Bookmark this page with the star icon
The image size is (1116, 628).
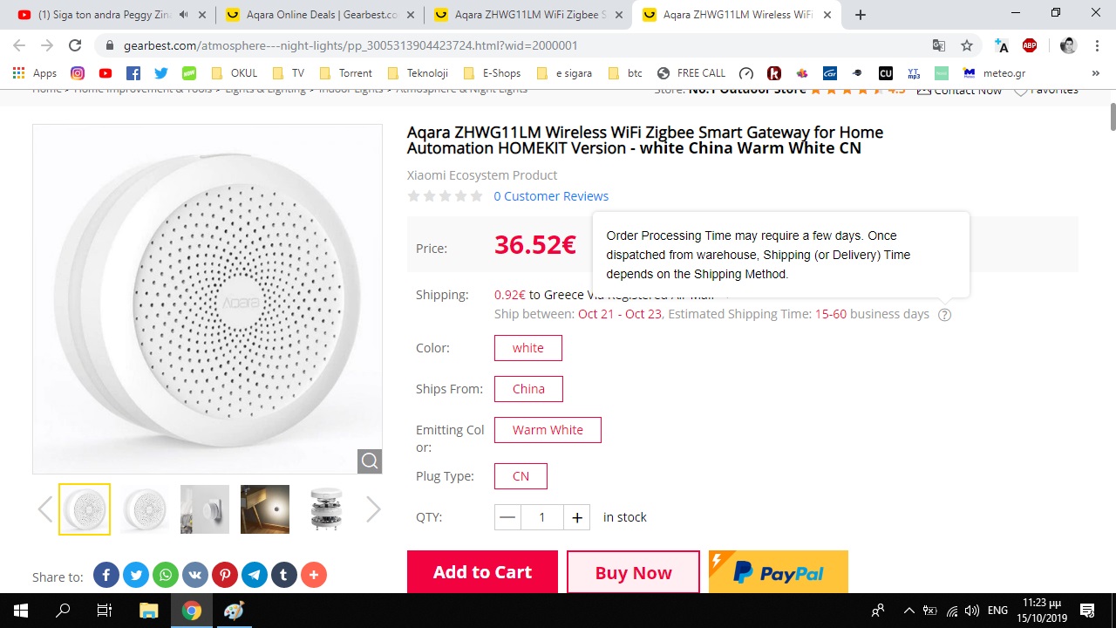[967, 45]
